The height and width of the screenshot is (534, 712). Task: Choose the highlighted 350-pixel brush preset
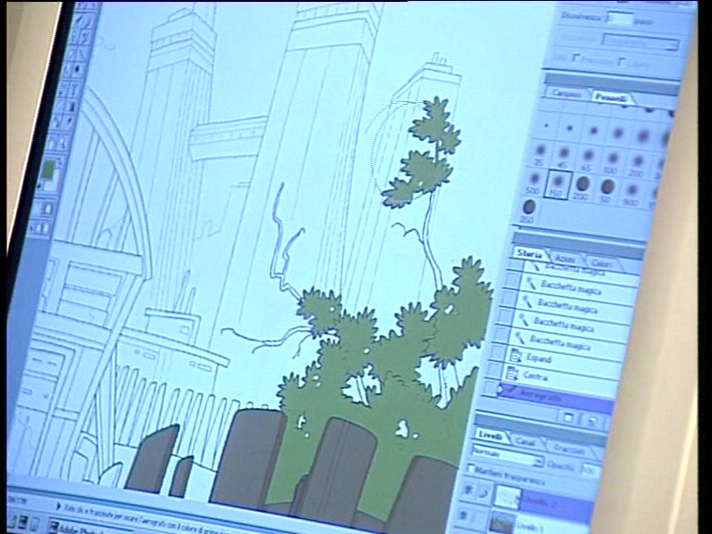pyautogui.click(x=558, y=182)
